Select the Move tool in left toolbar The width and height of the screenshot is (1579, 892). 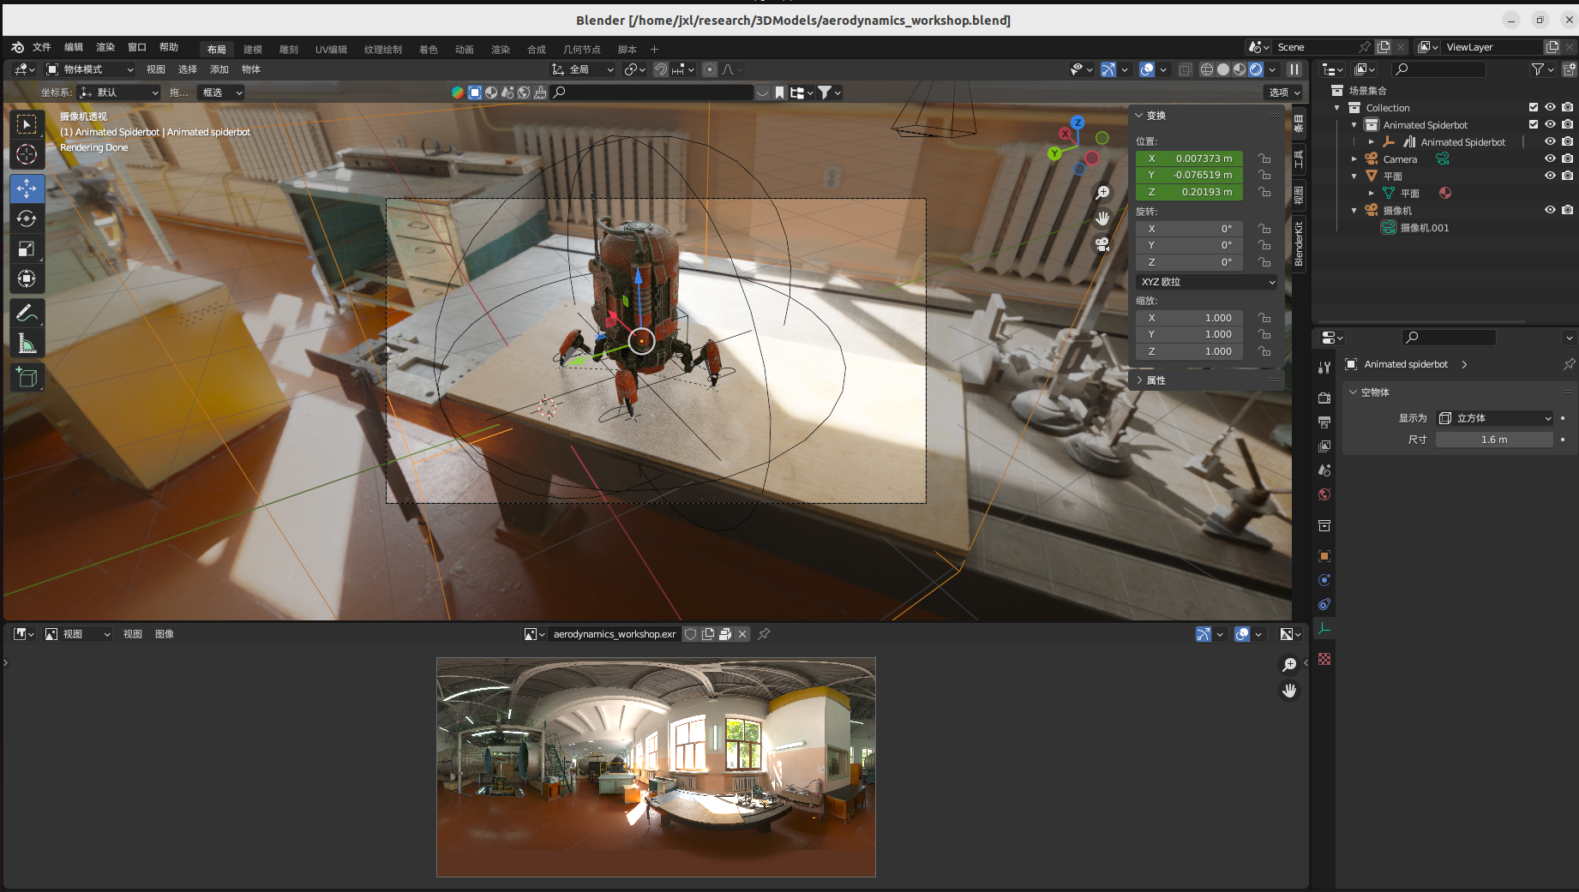point(27,188)
